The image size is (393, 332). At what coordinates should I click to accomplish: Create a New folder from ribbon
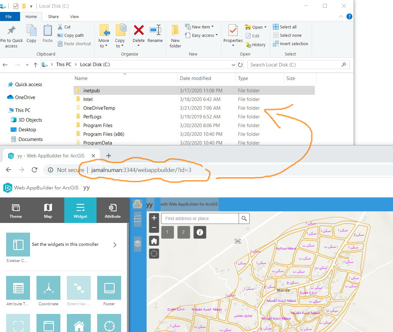pos(175,36)
